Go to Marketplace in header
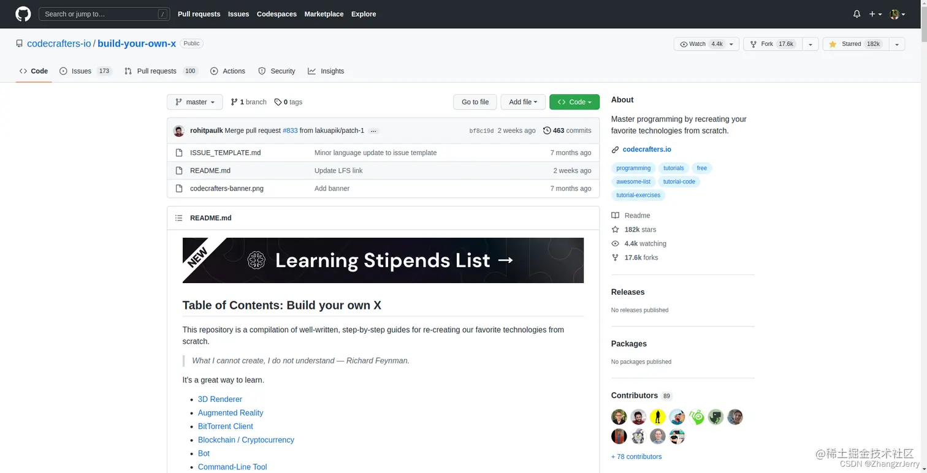 [324, 14]
